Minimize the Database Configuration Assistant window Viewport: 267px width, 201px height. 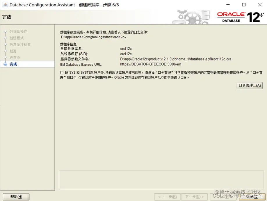[228, 5]
